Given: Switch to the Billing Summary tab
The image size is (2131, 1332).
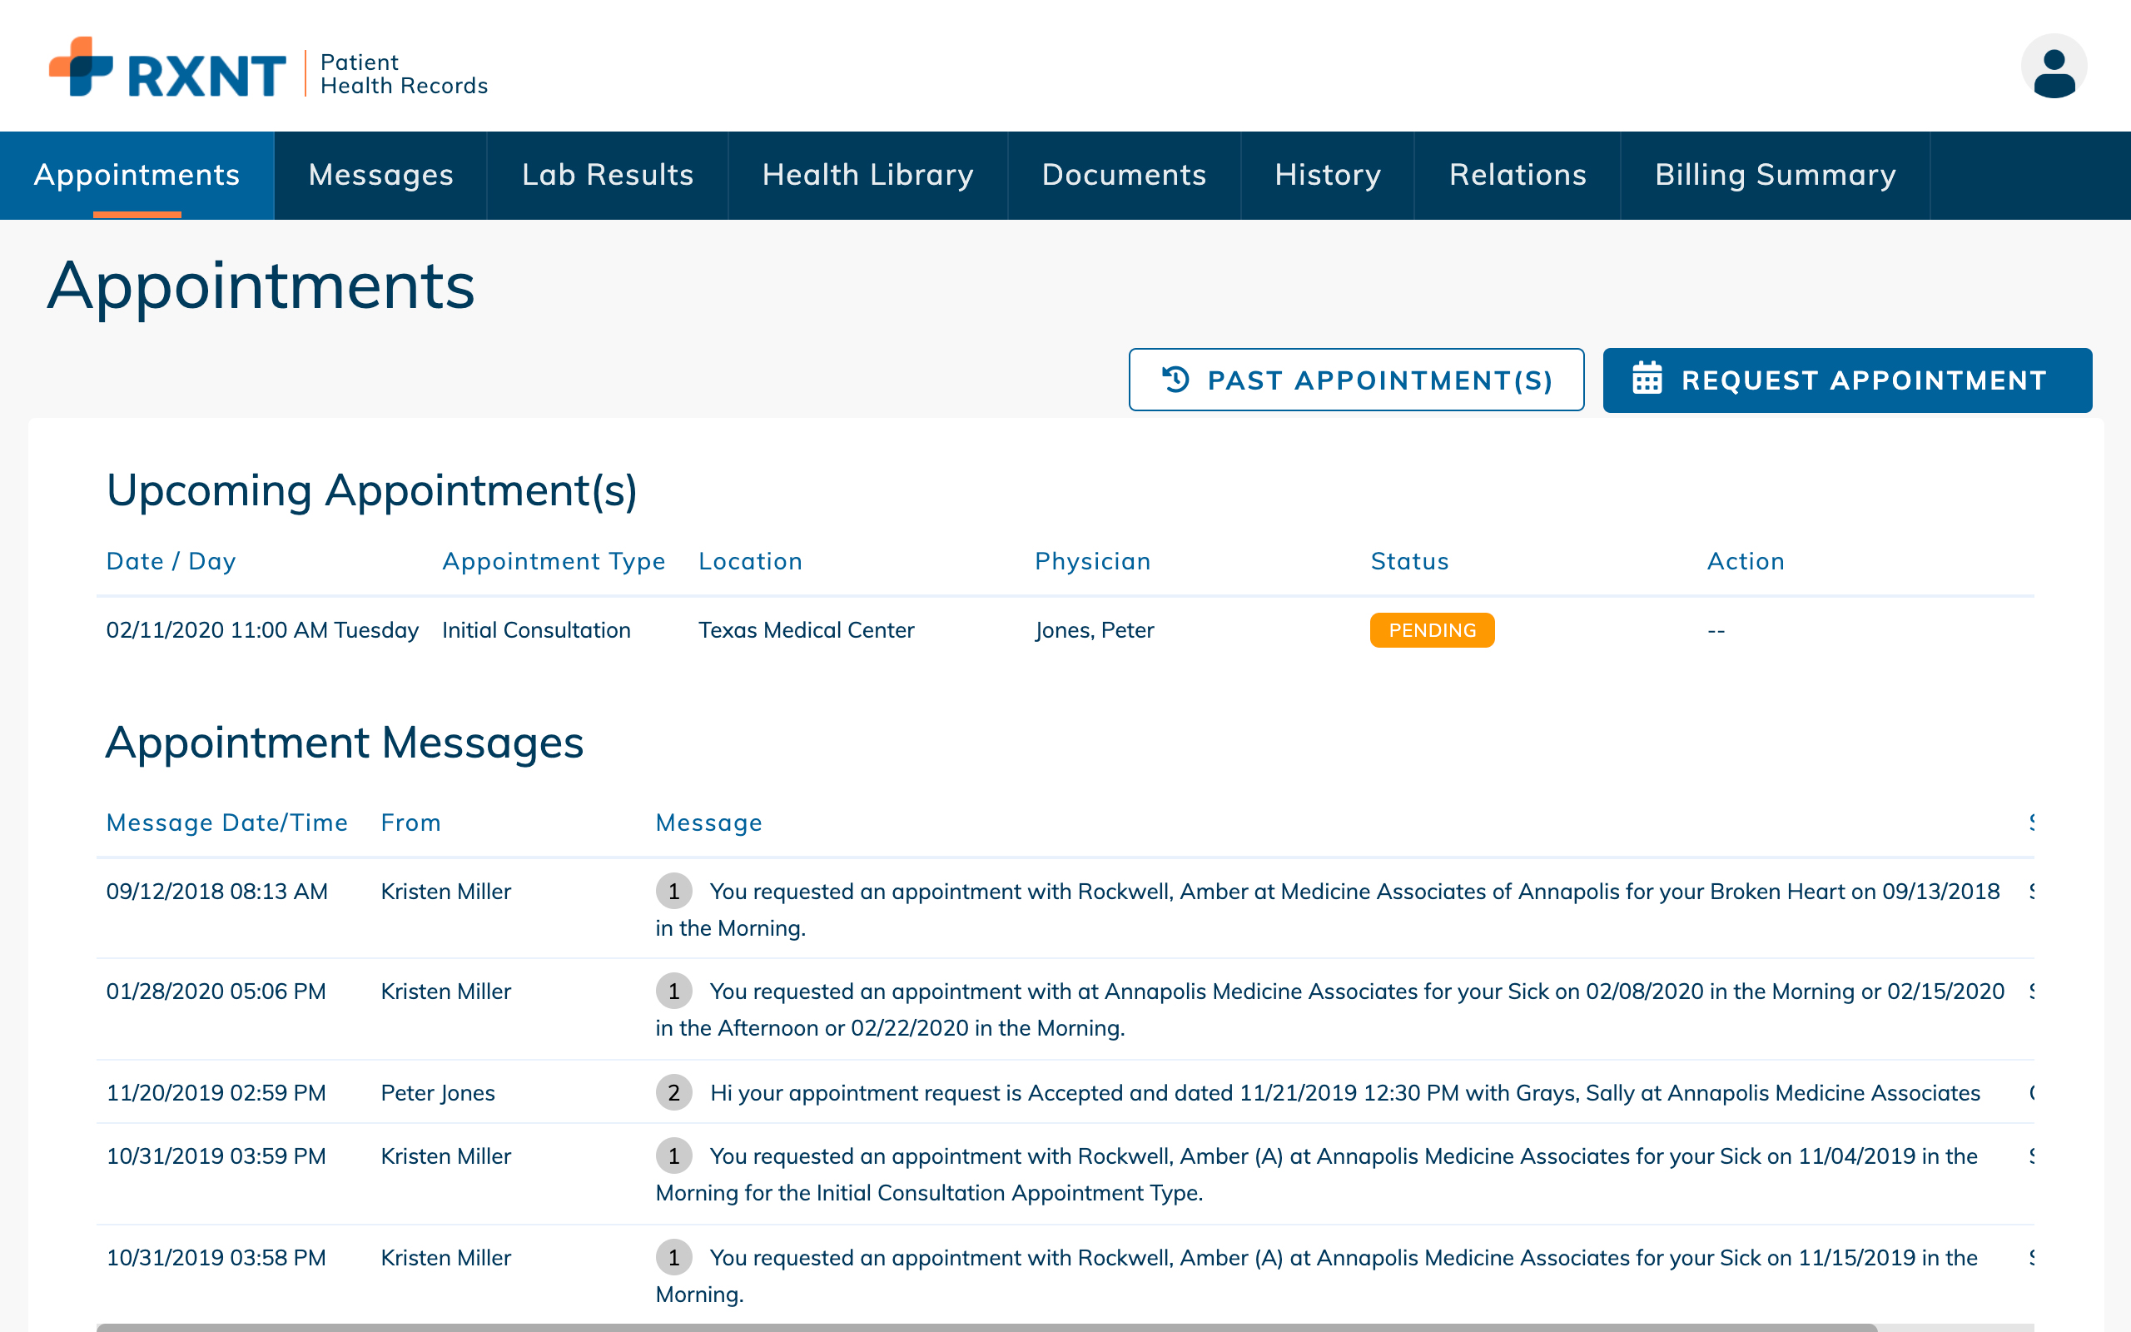Looking at the screenshot, I should (1776, 175).
